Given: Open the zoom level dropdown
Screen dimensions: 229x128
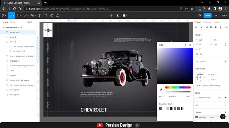Looking at the screenshot, I should (224, 15).
